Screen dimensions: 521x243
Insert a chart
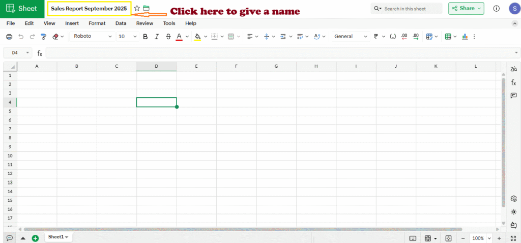(465, 37)
